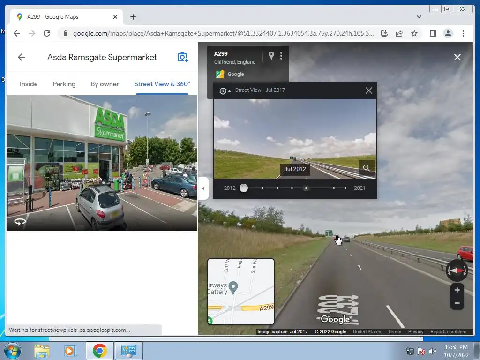Collapse the Street View date dropdown

tap(225, 90)
